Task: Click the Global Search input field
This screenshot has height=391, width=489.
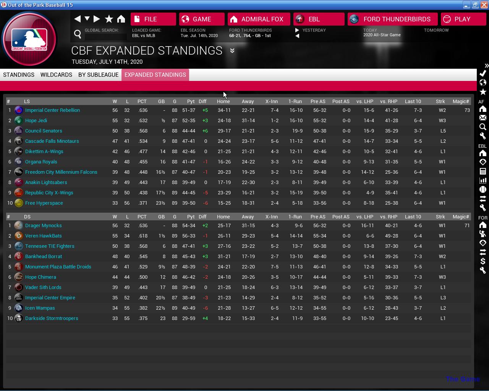Action: point(105,37)
